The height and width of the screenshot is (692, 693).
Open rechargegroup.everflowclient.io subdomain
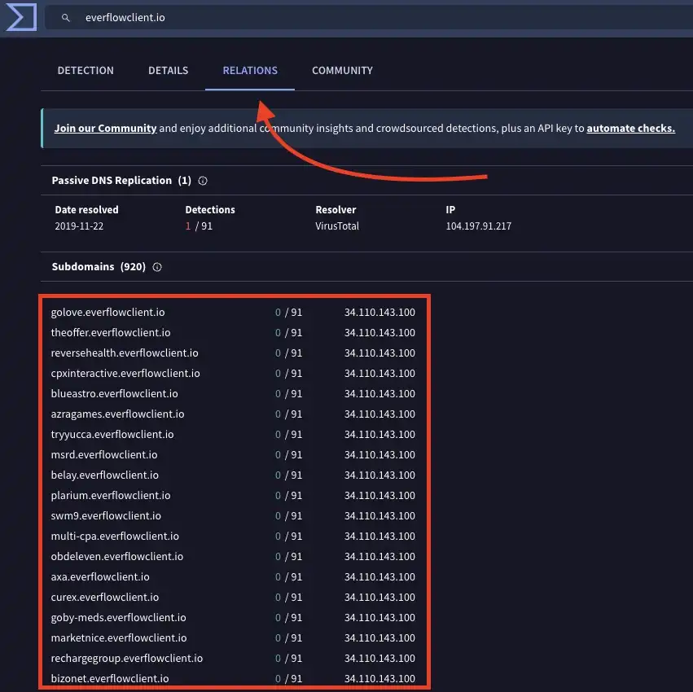pos(127,658)
